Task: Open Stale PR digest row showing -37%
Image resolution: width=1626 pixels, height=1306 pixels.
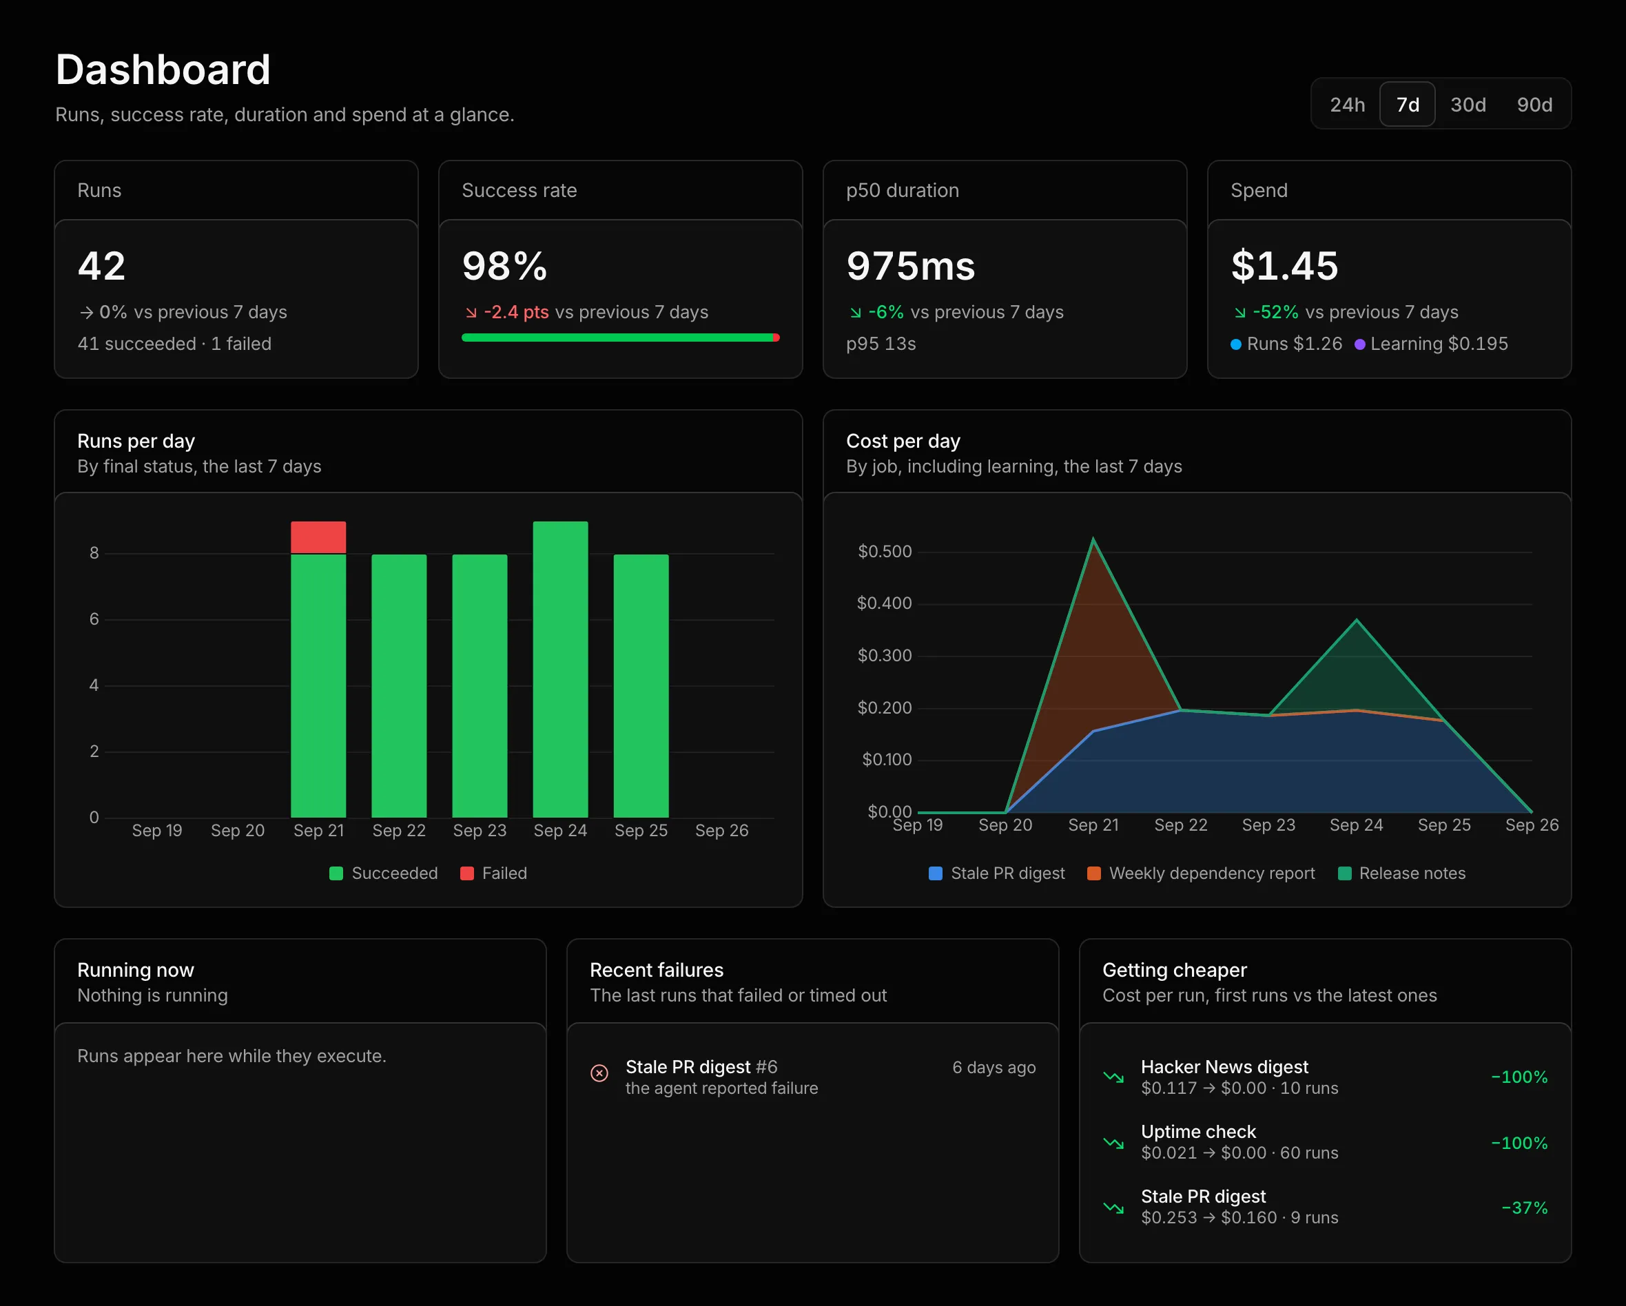Action: click(1325, 1207)
